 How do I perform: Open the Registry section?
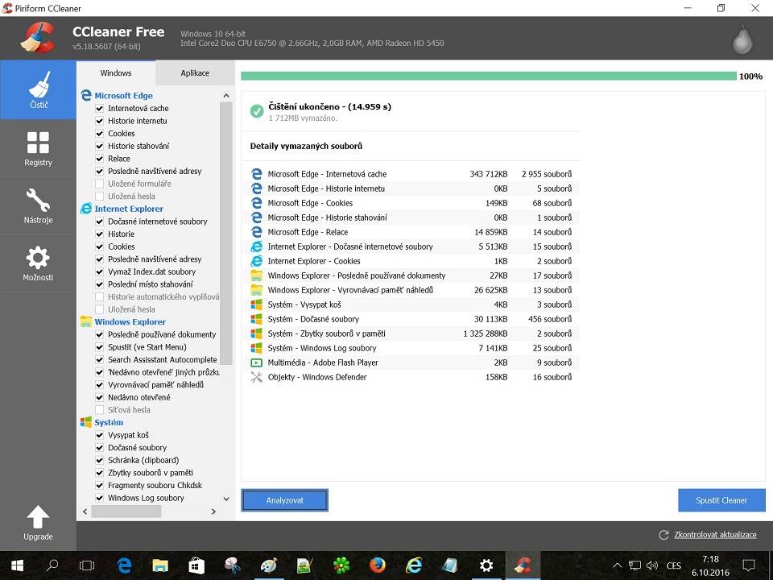38,148
